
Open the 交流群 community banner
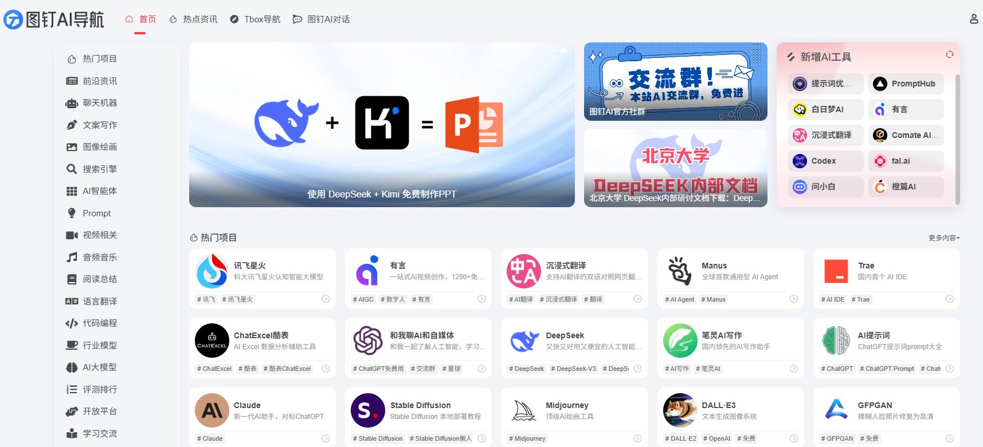point(676,81)
